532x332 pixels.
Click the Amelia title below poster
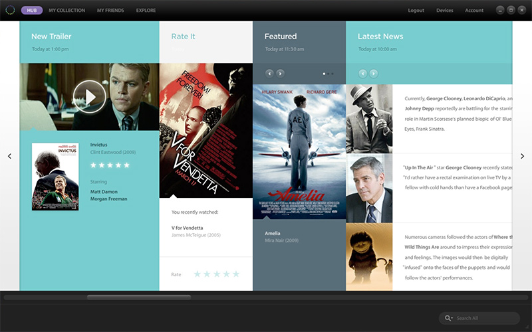coord(273,233)
